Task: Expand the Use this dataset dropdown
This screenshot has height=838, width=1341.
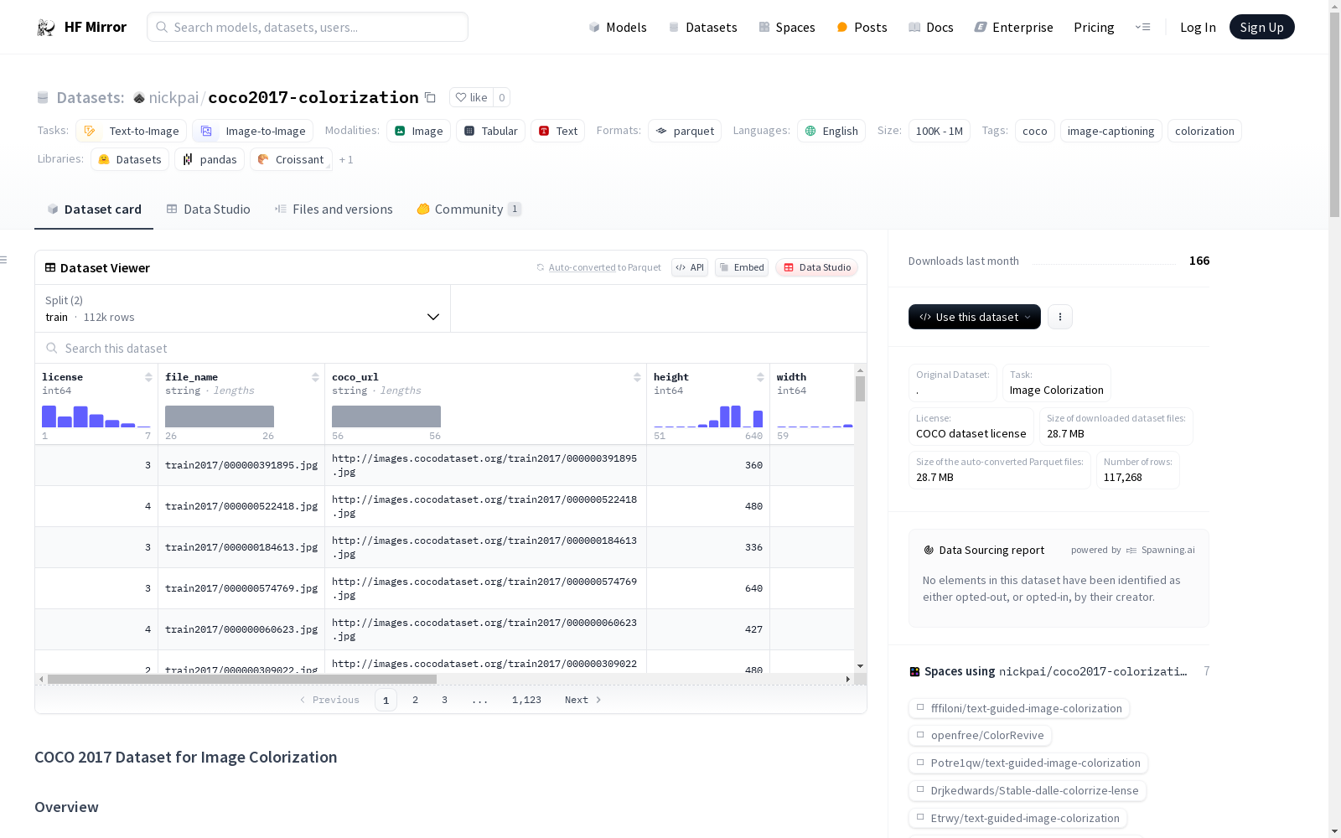Action: click(x=975, y=317)
